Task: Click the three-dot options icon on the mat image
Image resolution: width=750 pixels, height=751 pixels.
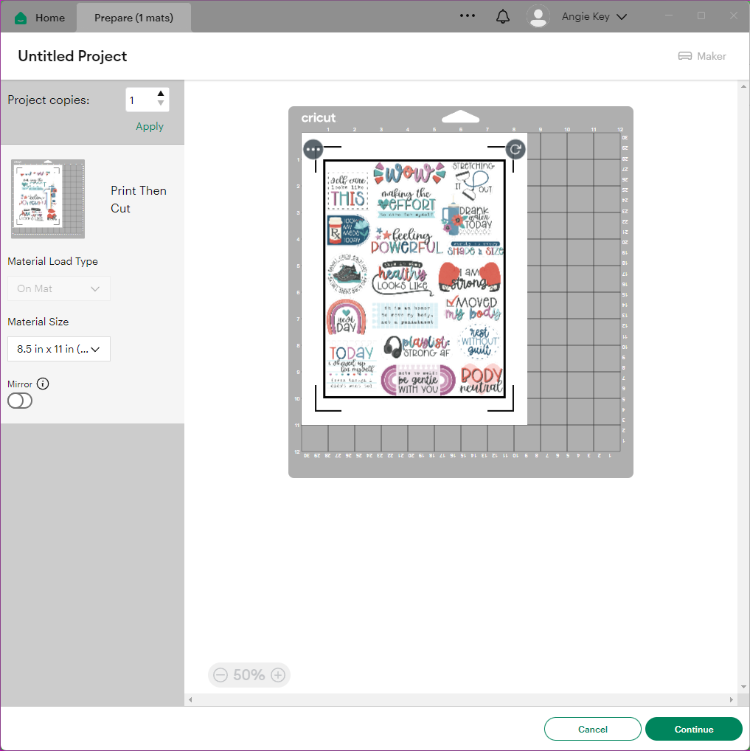Action: tap(313, 150)
